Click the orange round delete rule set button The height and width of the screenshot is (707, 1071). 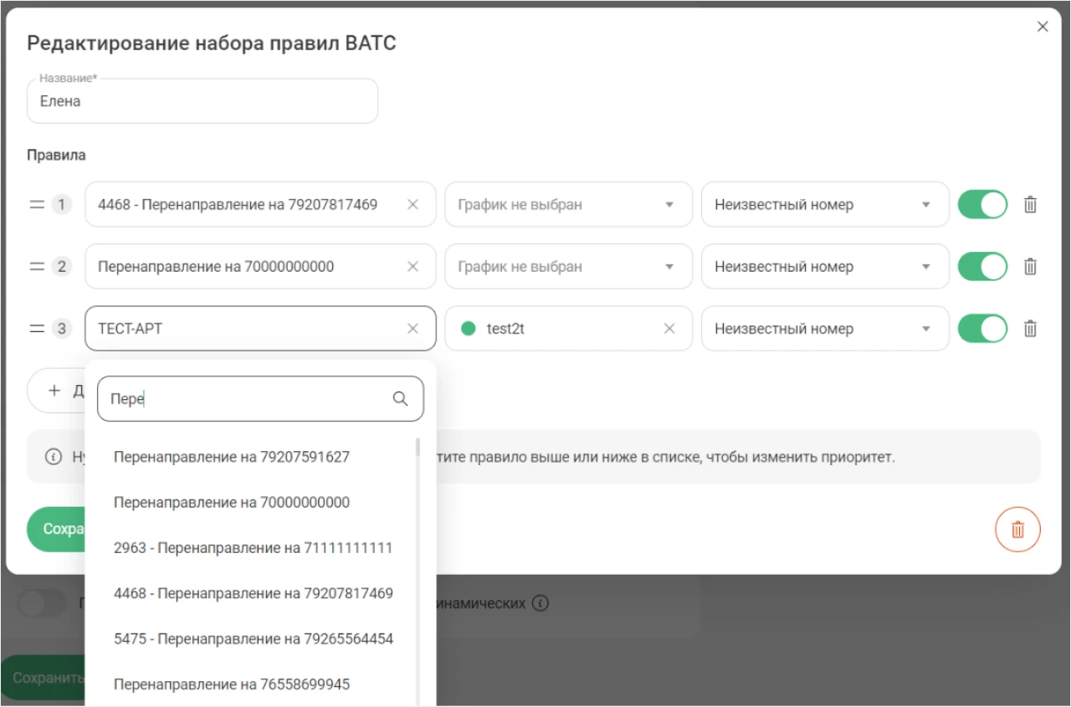tap(1017, 530)
